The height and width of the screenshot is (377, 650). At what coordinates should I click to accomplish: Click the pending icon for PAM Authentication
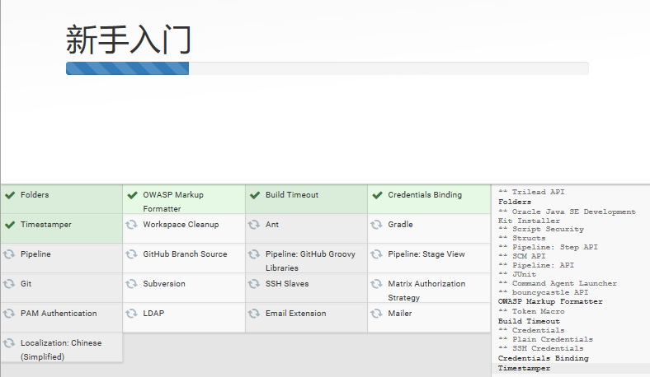point(9,314)
